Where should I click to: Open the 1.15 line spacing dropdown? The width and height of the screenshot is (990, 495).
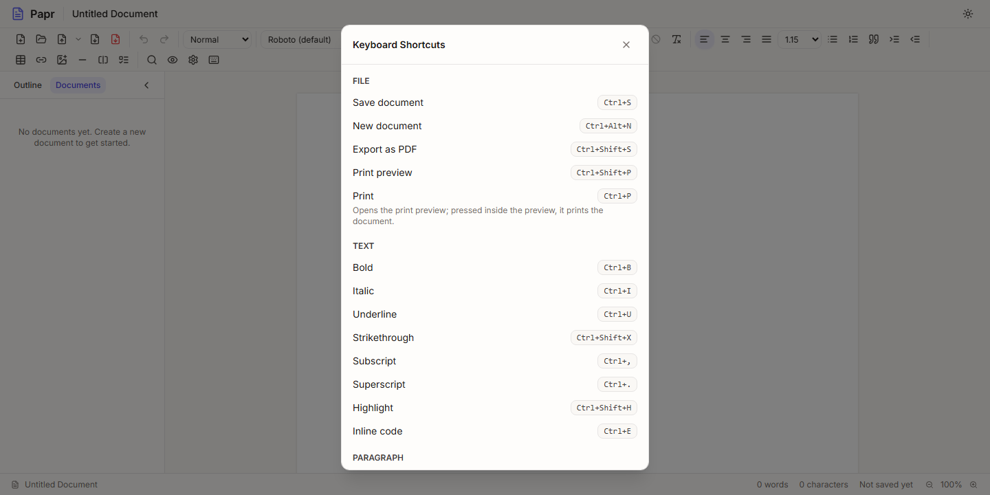(x=800, y=39)
